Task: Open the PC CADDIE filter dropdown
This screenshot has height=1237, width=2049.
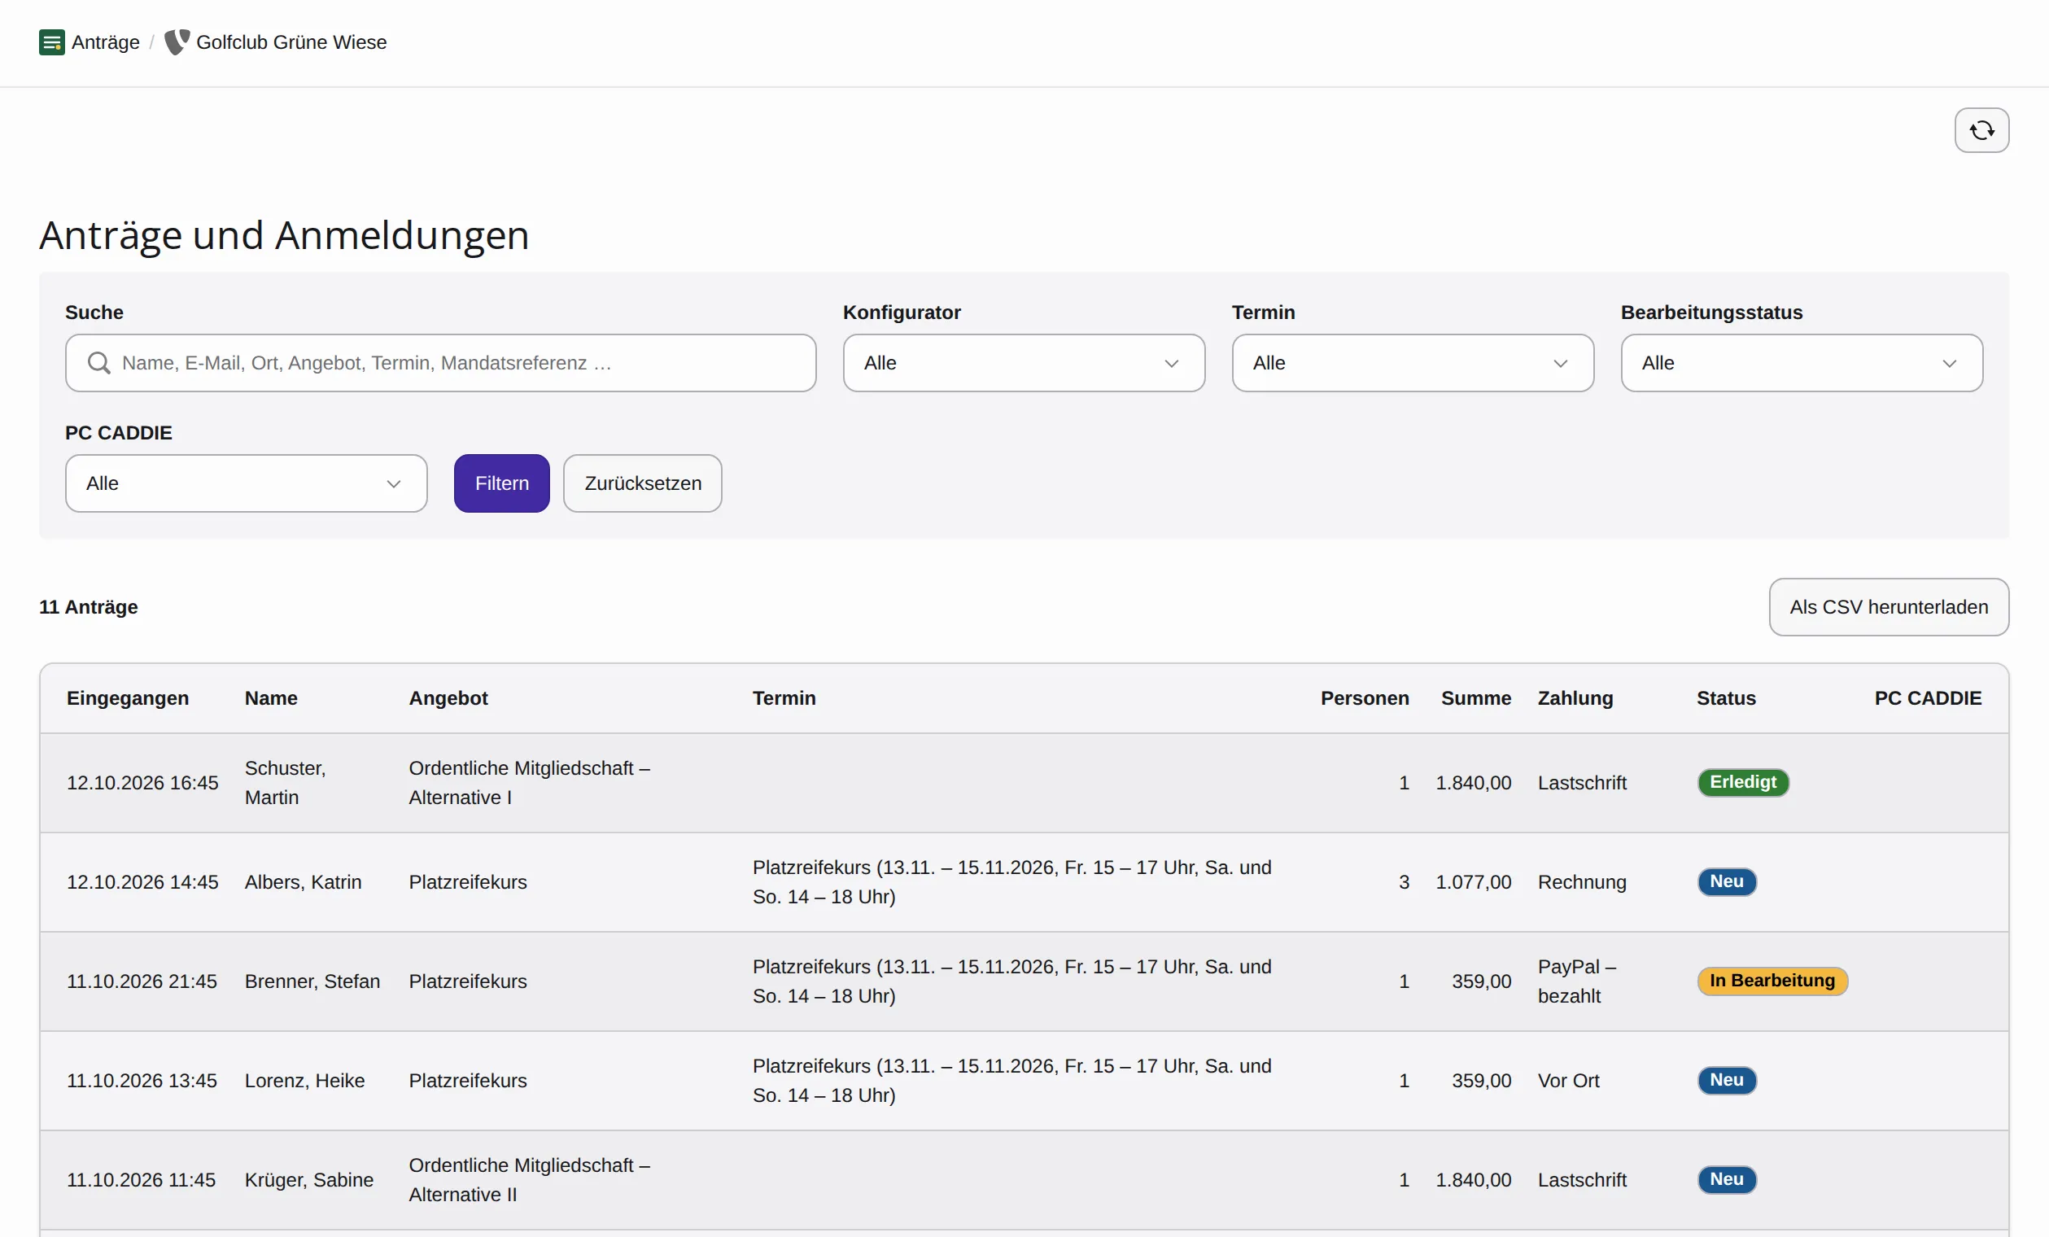Action: click(x=246, y=484)
